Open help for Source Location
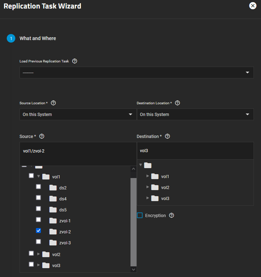 click(53, 103)
